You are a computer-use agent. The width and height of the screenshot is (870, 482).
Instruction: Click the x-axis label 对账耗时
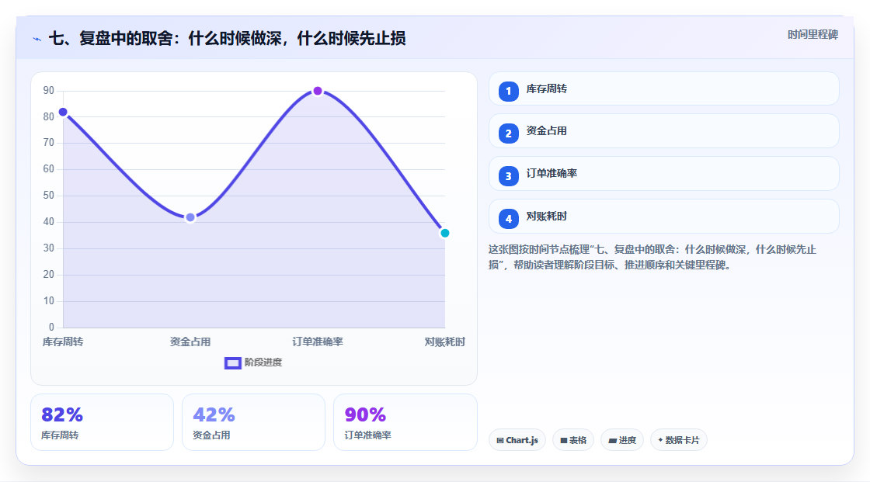444,342
